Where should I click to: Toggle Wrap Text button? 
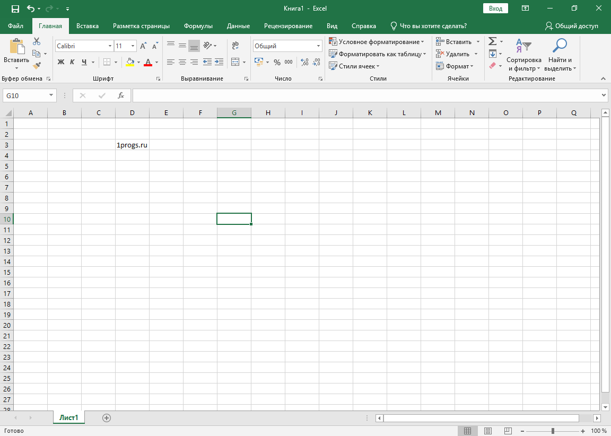[235, 46]
